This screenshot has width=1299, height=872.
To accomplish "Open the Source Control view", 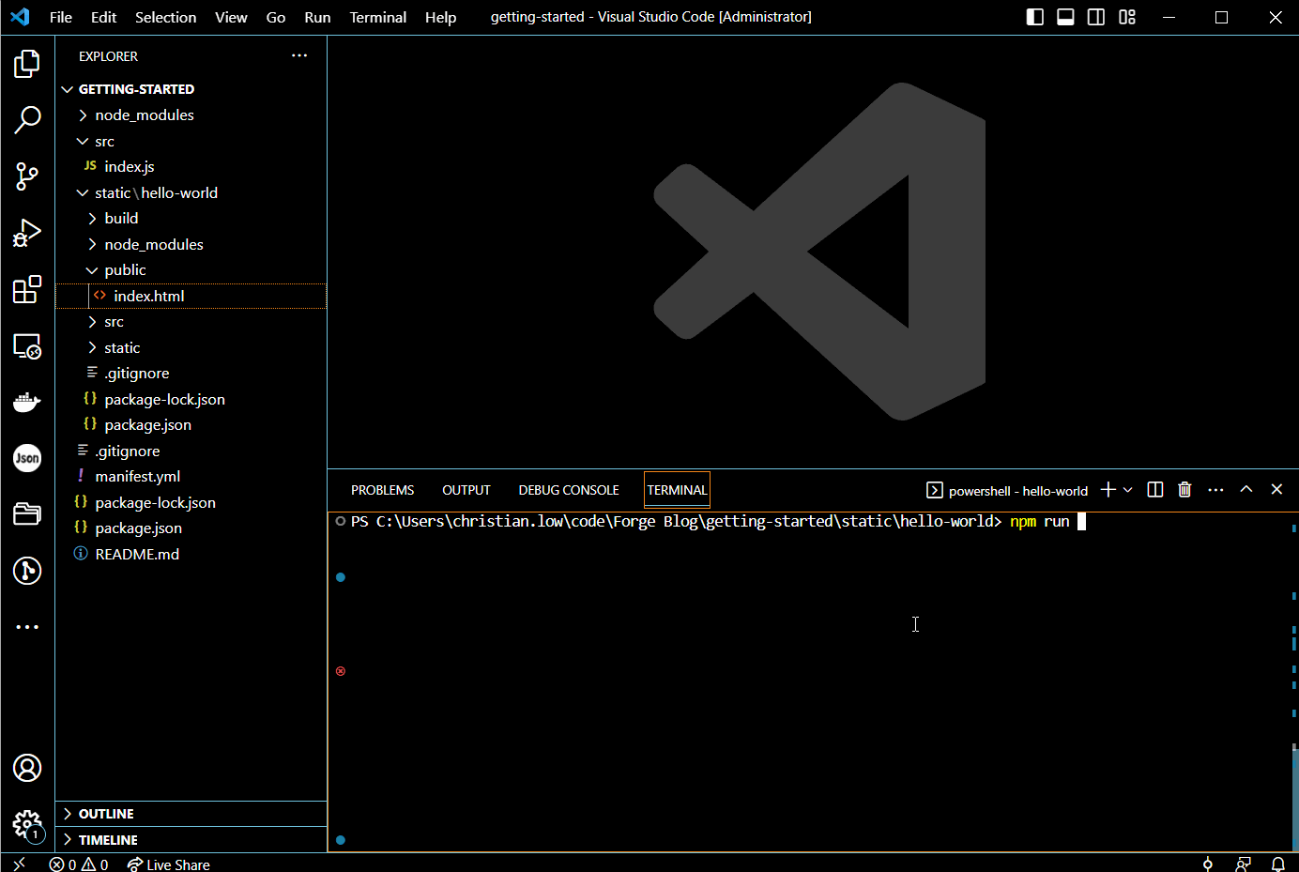I will point(27,176).
